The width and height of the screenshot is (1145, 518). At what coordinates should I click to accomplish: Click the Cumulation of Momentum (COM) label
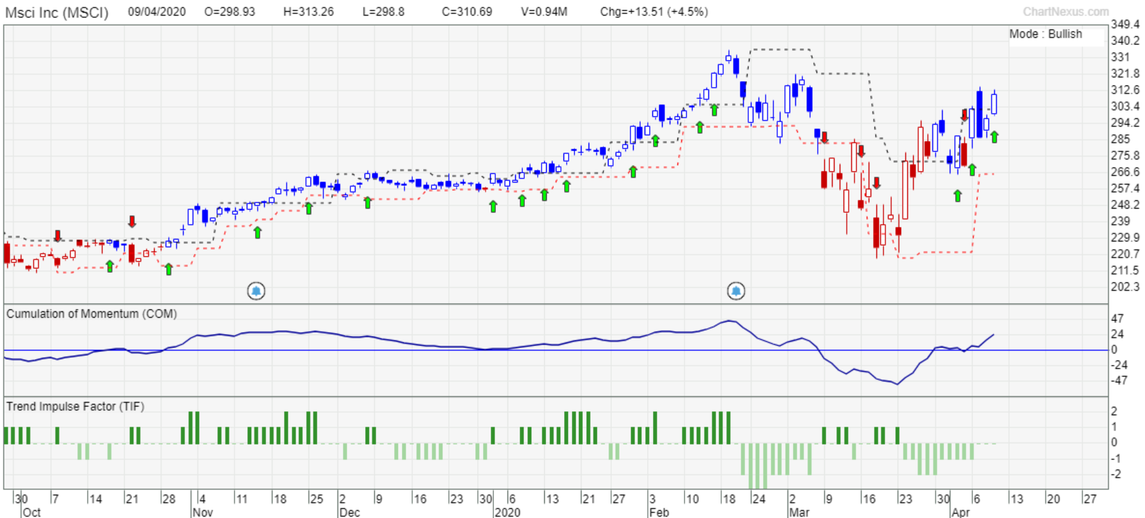click(x=91, y=313)
